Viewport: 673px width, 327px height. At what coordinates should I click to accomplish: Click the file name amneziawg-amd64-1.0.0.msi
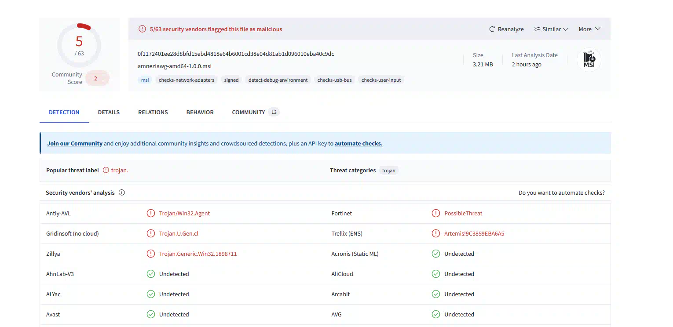click(175, 66)
